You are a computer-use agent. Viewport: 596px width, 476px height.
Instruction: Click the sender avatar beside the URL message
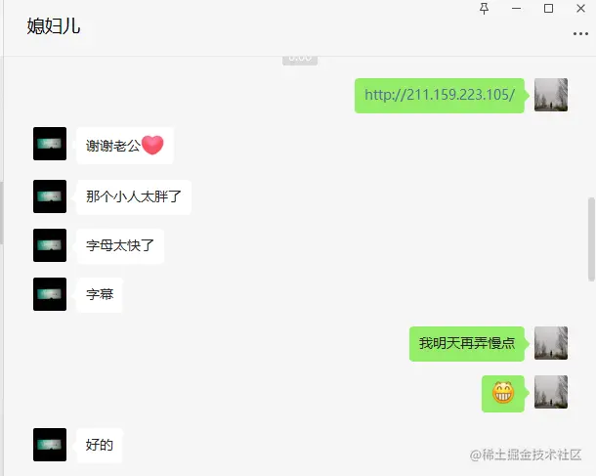click(551, 95)
